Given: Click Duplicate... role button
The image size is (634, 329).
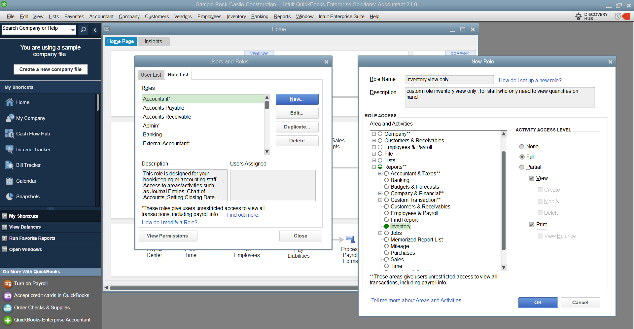Looking at the screenshot, I should click(297, 127).
